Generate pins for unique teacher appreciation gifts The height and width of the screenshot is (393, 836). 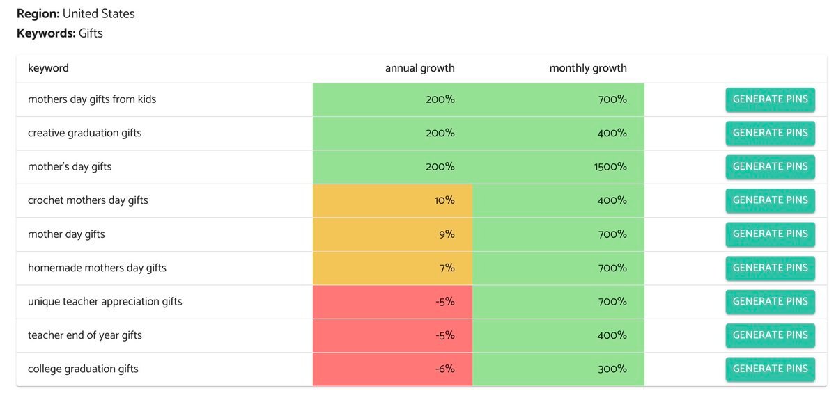770,302
